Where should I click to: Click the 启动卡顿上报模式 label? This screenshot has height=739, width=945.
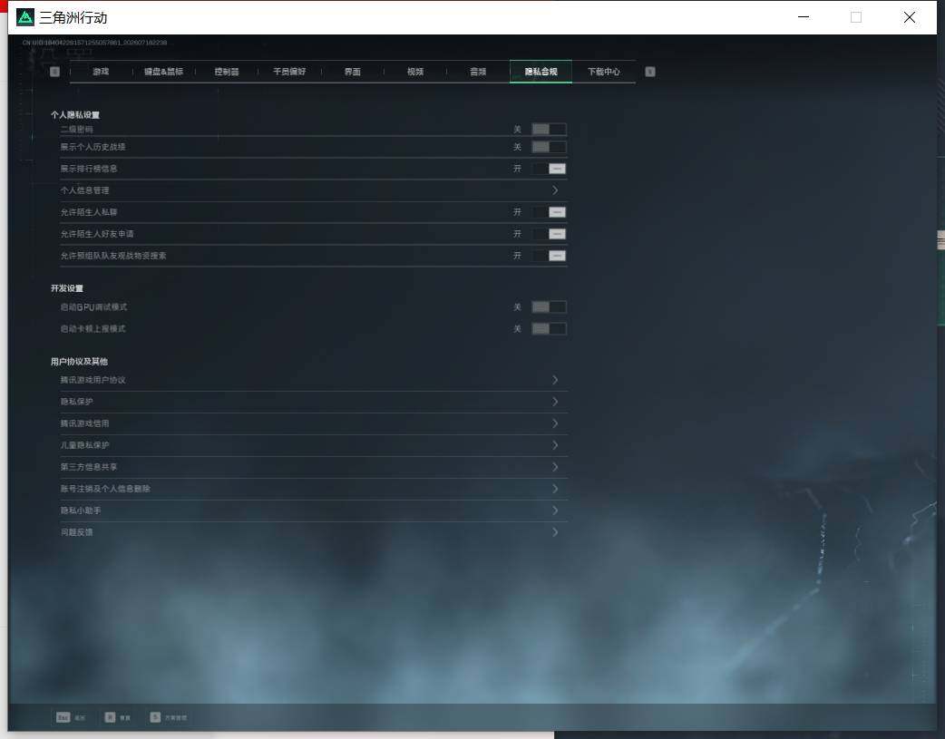coord(93,328)
